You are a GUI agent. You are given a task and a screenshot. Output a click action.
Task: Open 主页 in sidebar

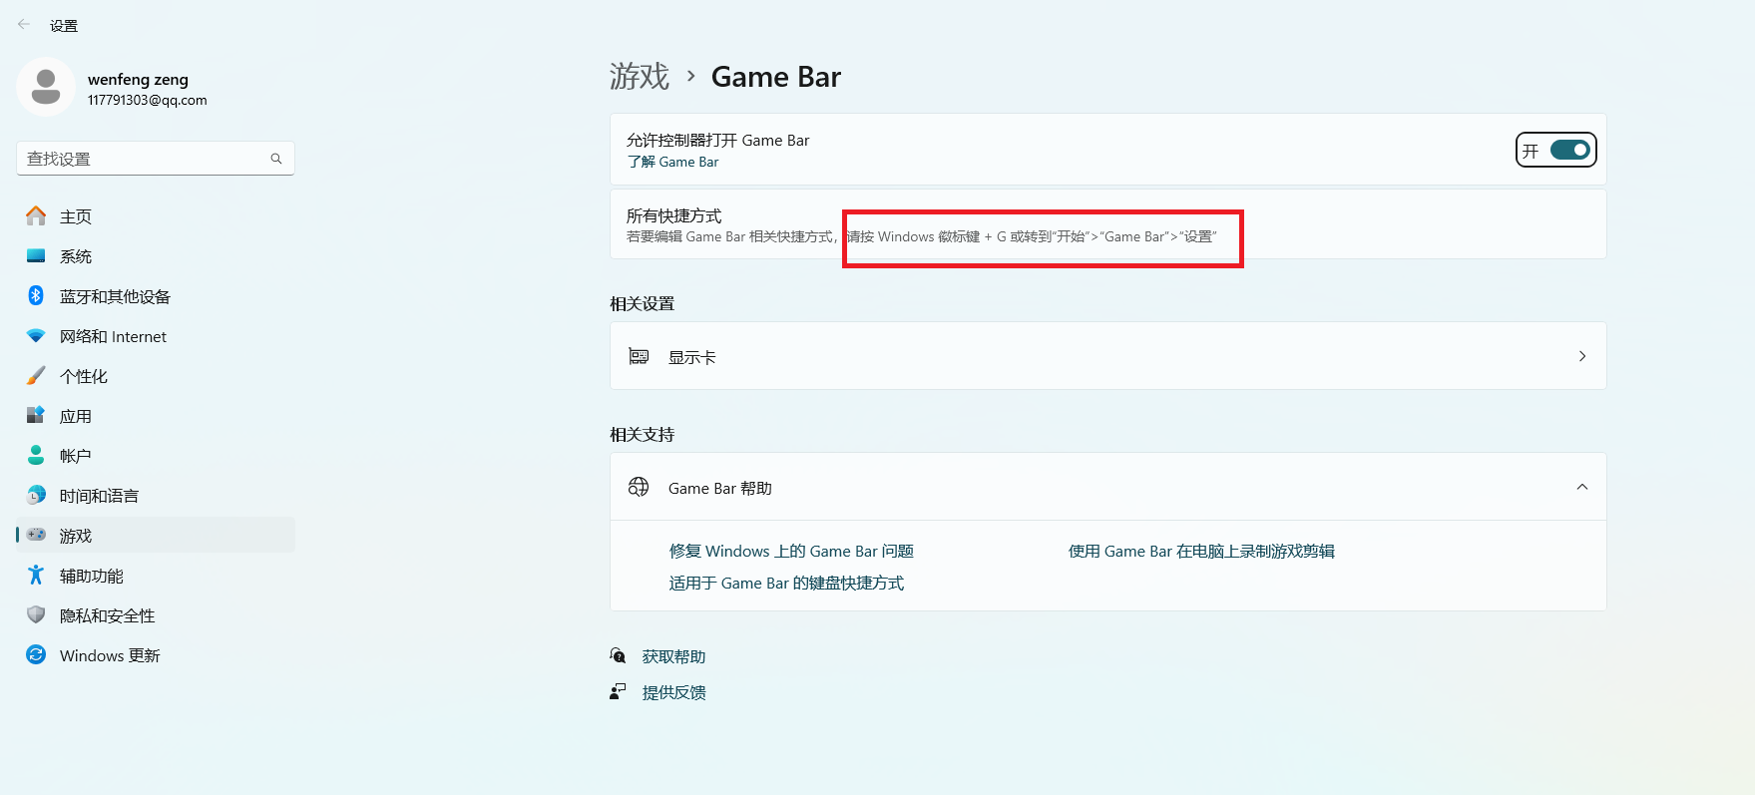tap(156, 215)
